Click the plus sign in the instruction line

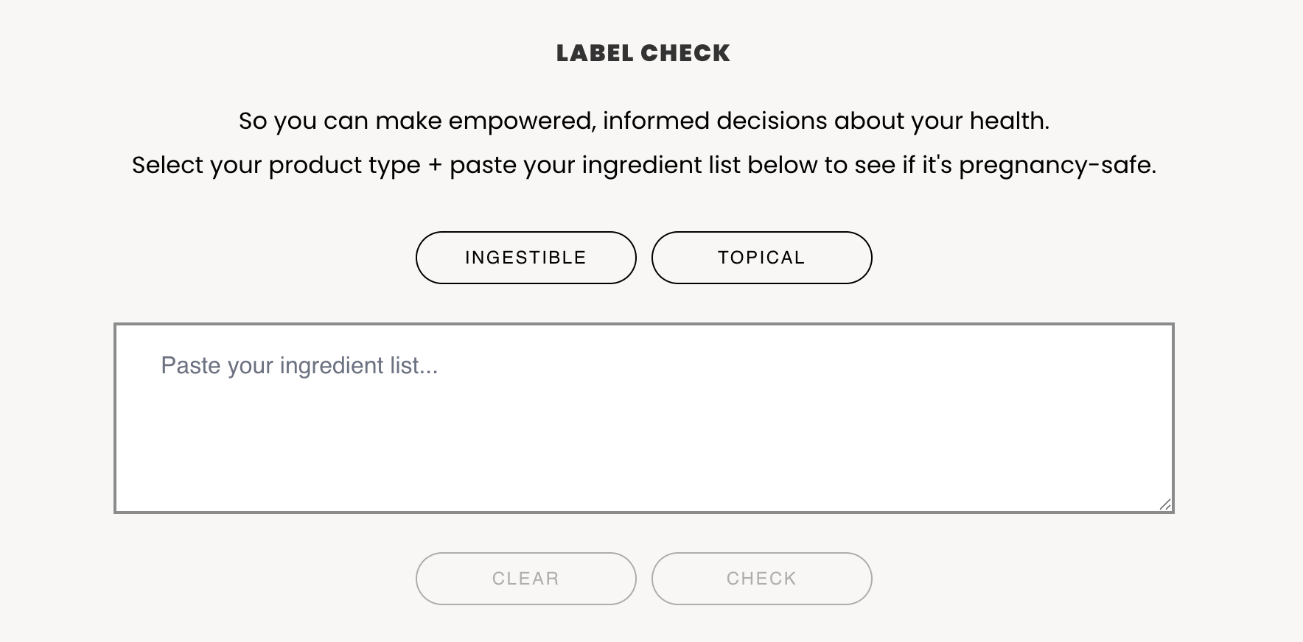pyautogui.click(x=435, y=166)
